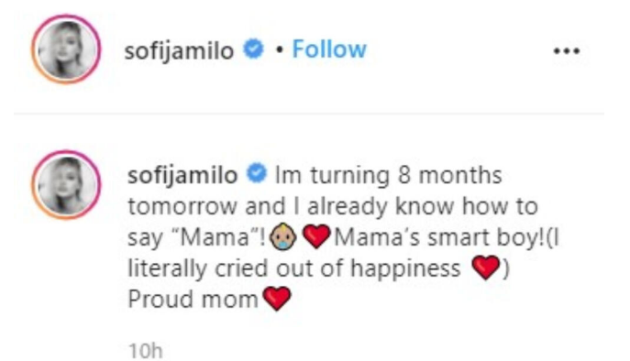This screenshot has height=361, width=630.
Task: Click the verified badge in post header
Action: (x=253, y=49)
